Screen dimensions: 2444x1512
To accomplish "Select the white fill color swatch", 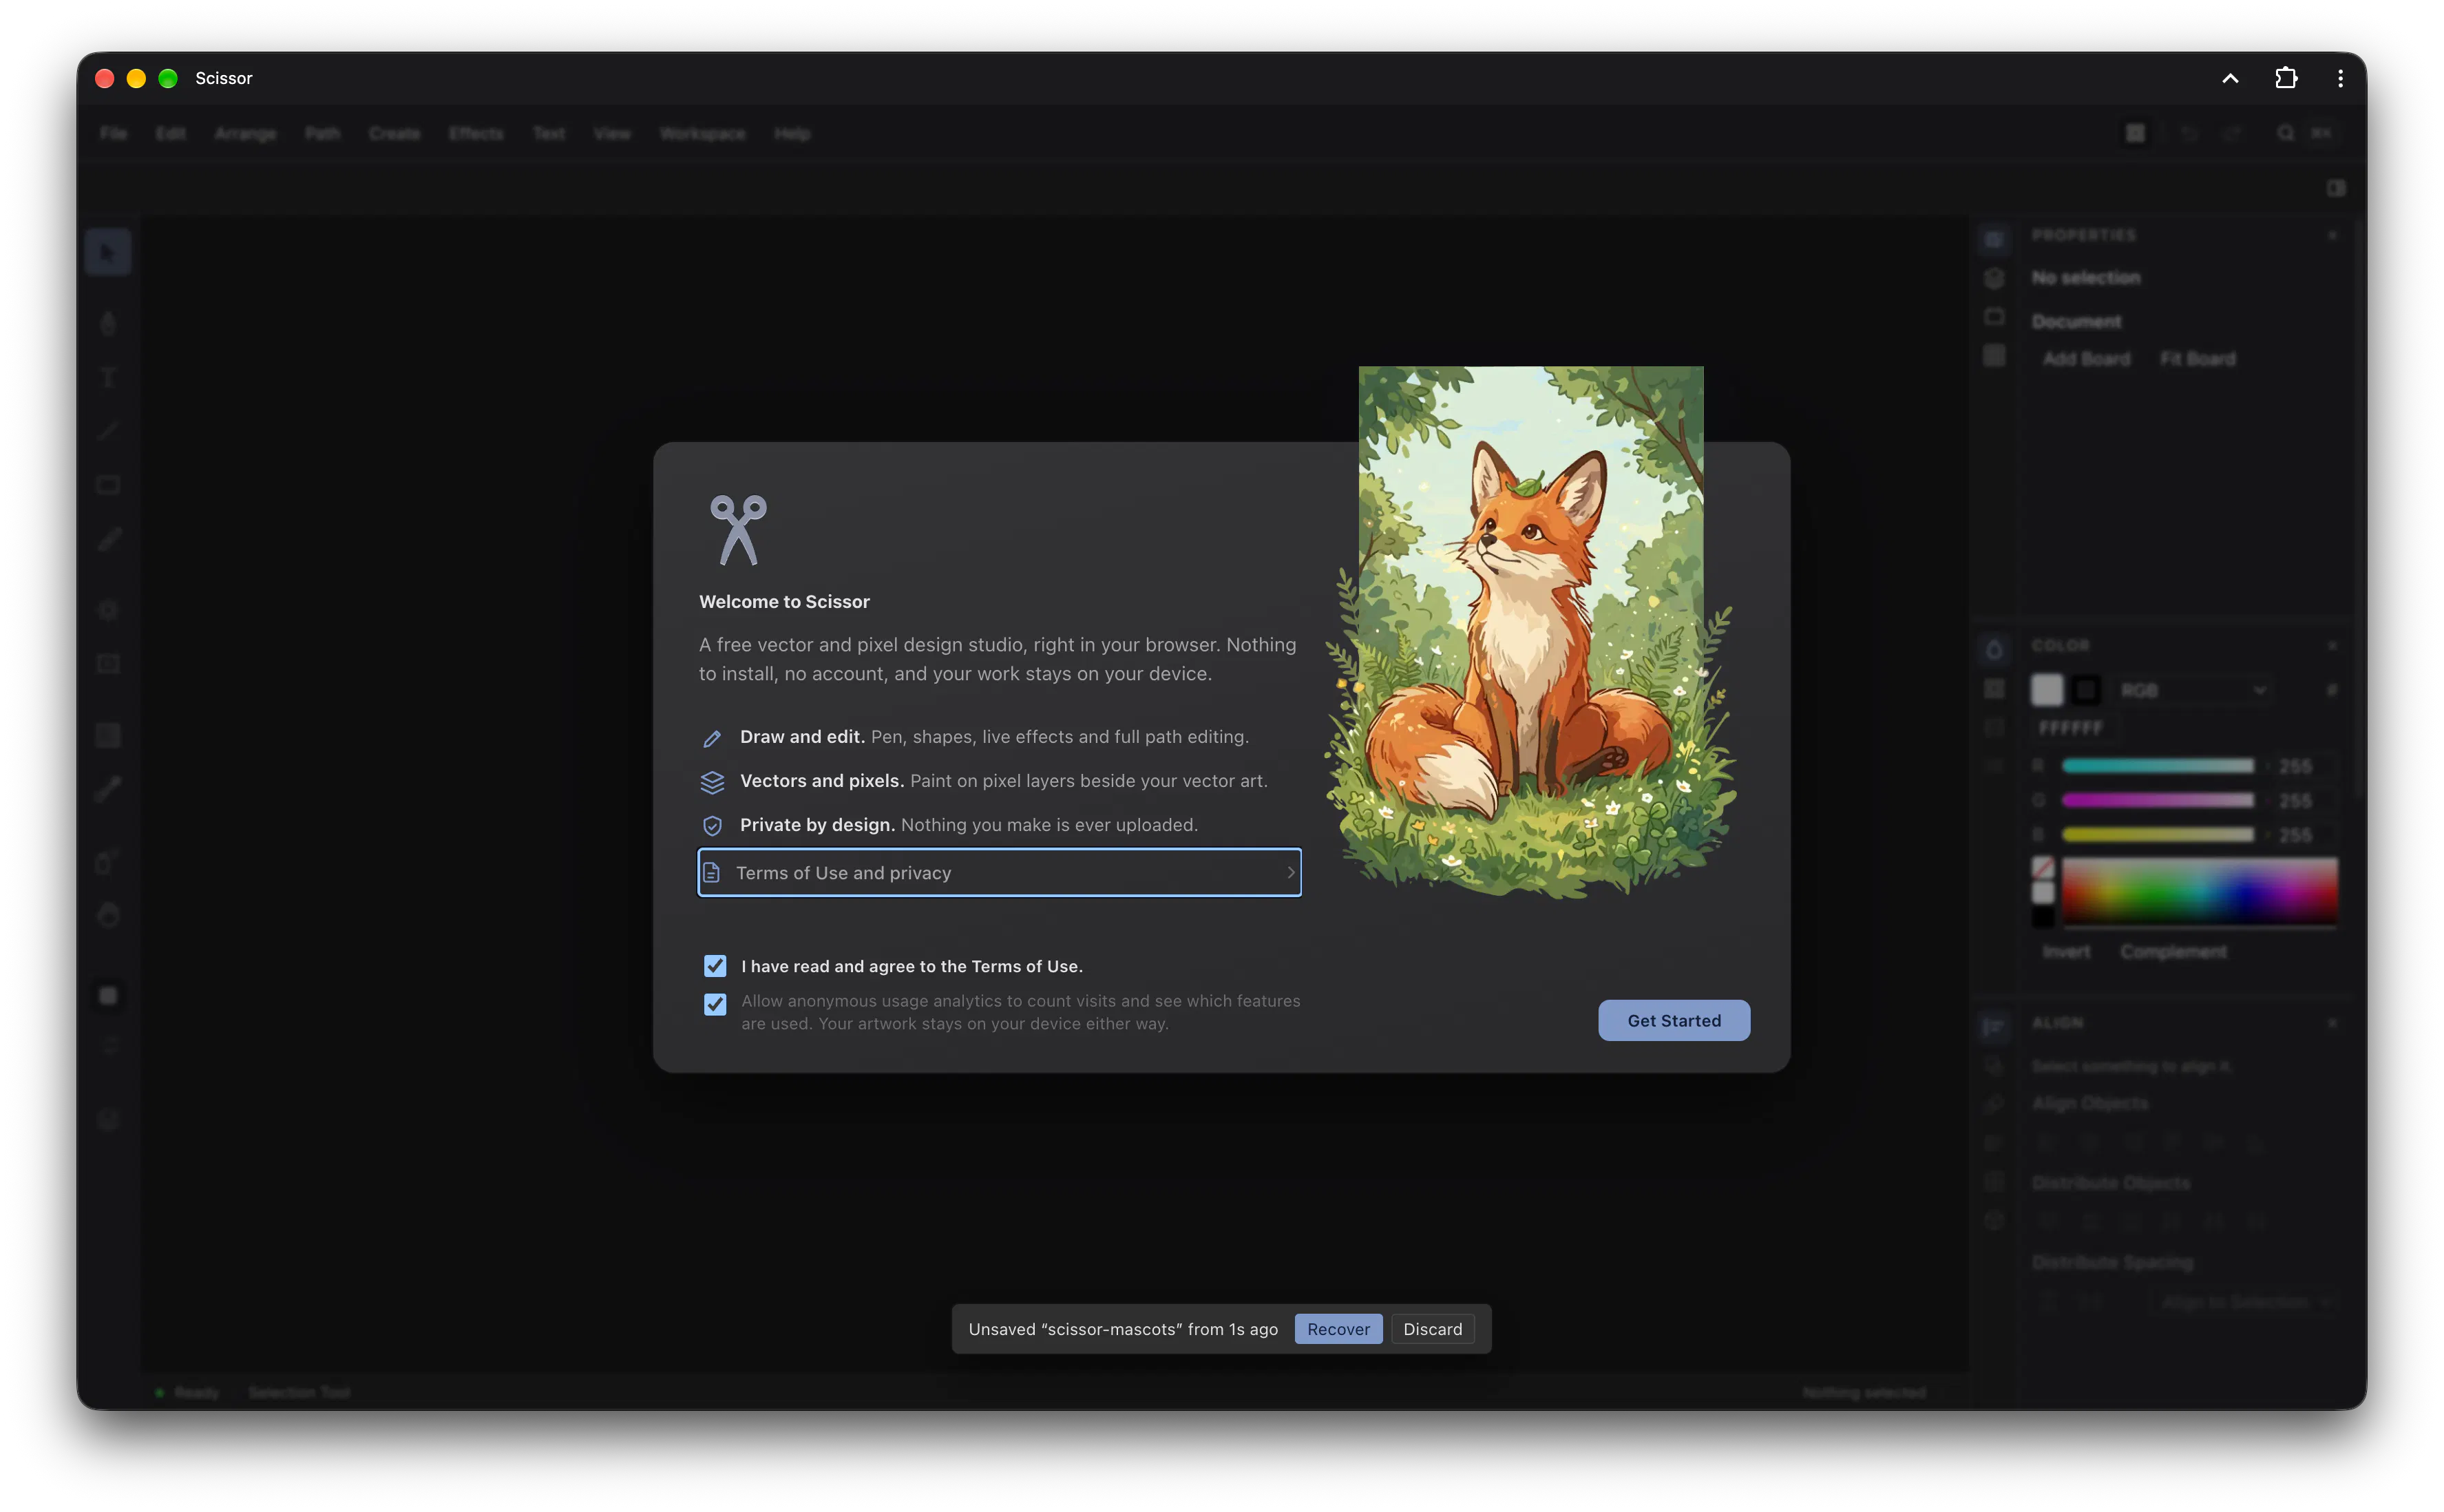I will (x=2046, y=689).
